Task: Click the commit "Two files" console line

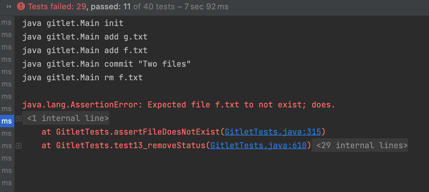Action: coord(106,64)
